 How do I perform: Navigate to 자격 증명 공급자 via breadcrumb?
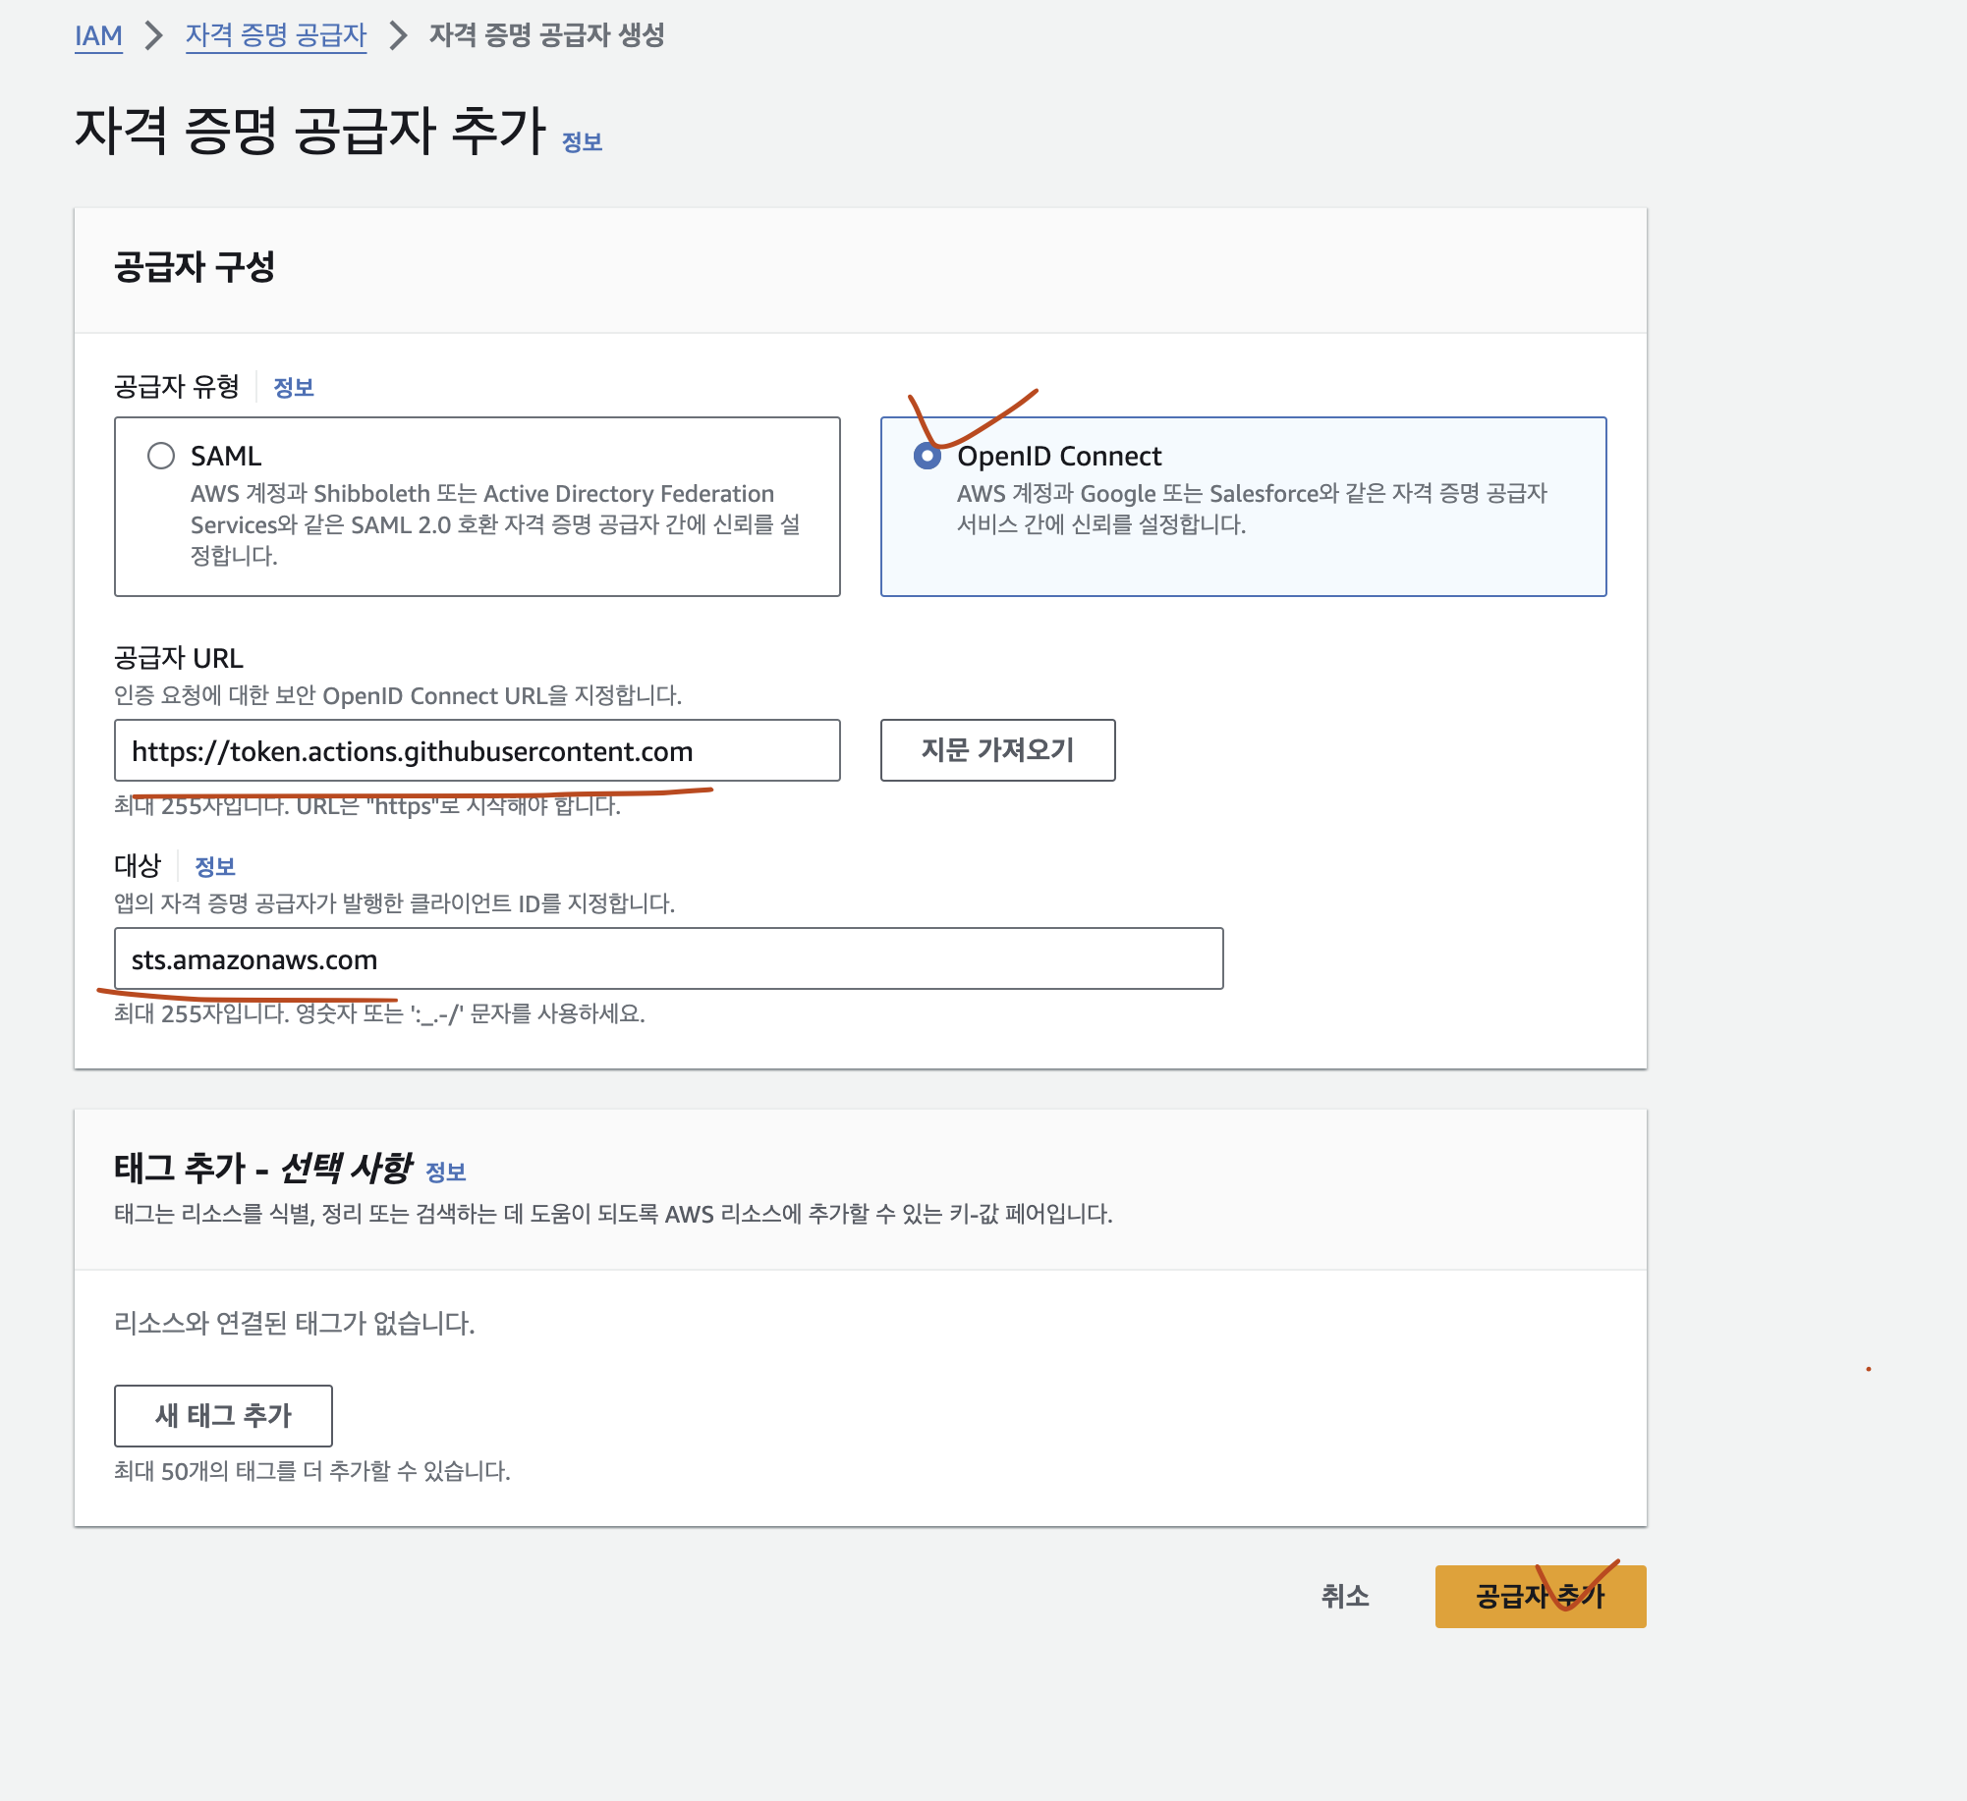[x=275, y=35]
